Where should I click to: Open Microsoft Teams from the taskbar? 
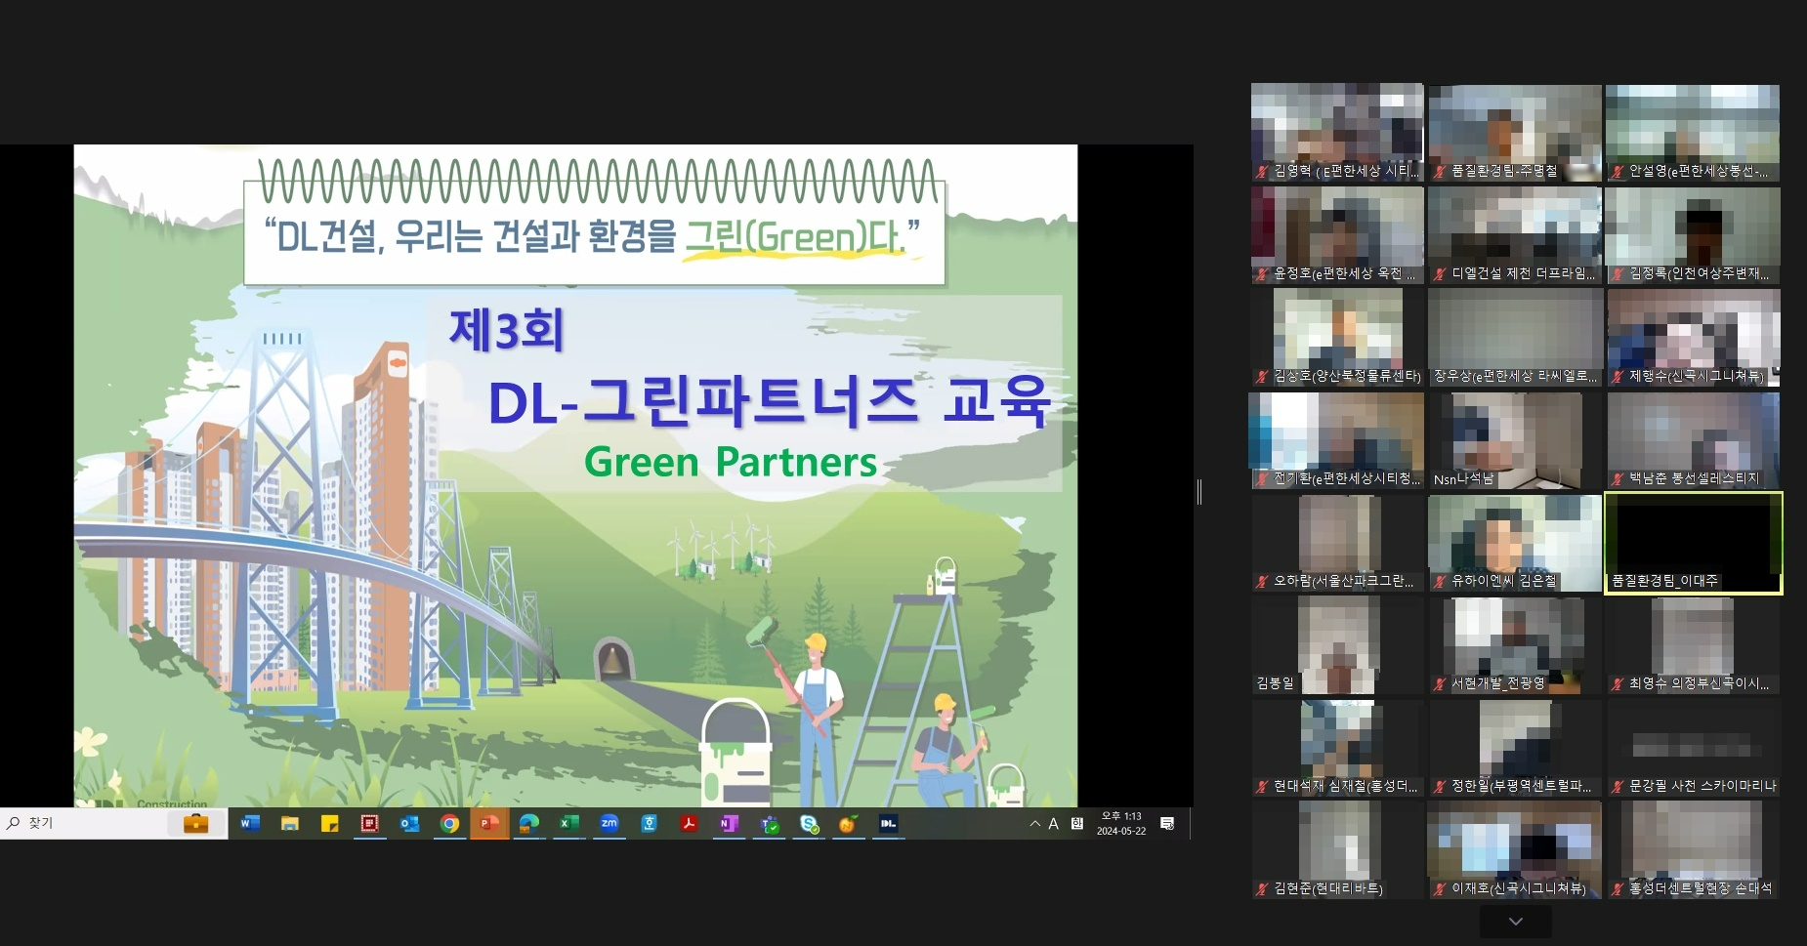(770, 823)
